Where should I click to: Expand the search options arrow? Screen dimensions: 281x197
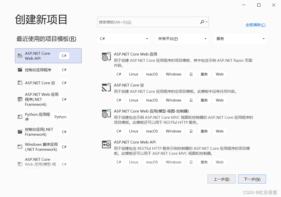207,22
